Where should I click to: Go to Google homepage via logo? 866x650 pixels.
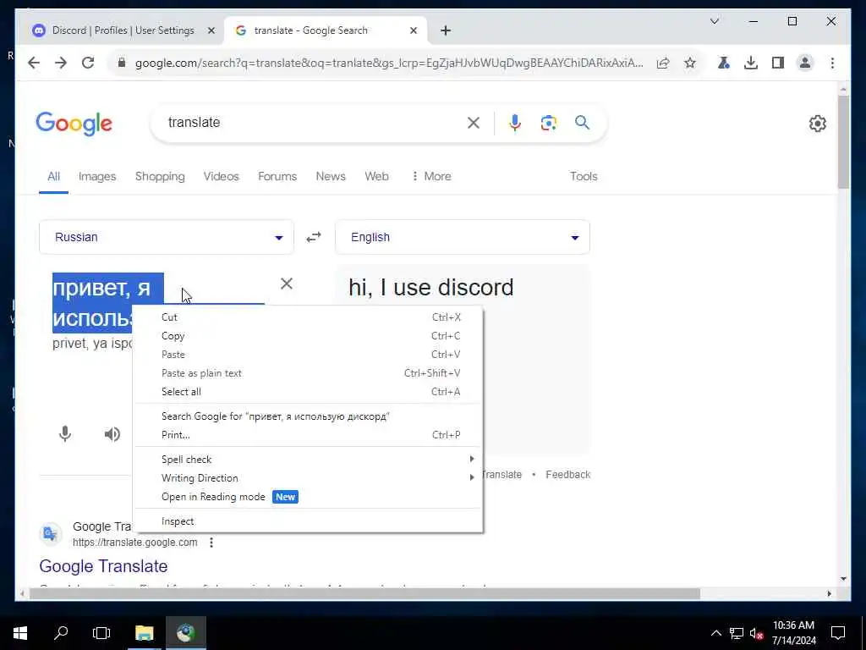coord(74,124)
